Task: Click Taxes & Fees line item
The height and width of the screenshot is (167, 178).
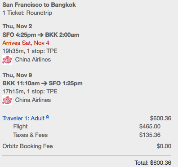Action: click(87, 135)
